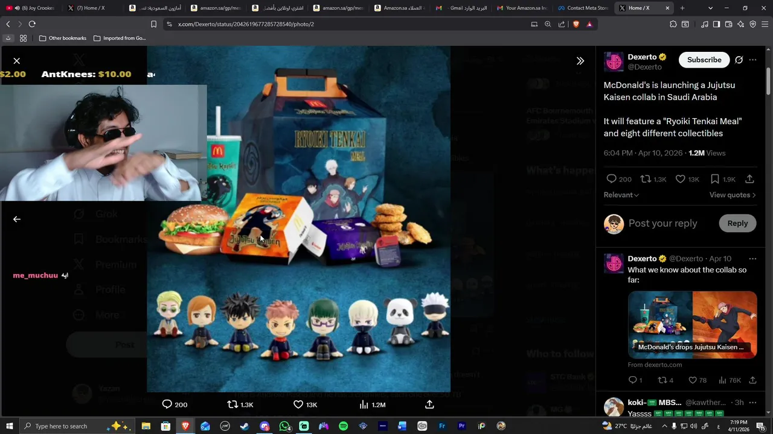Image resolution: width=773 pixels, height=434 pixels.
Task: Open the More menu on koki's reply
Action: [752, 402]
